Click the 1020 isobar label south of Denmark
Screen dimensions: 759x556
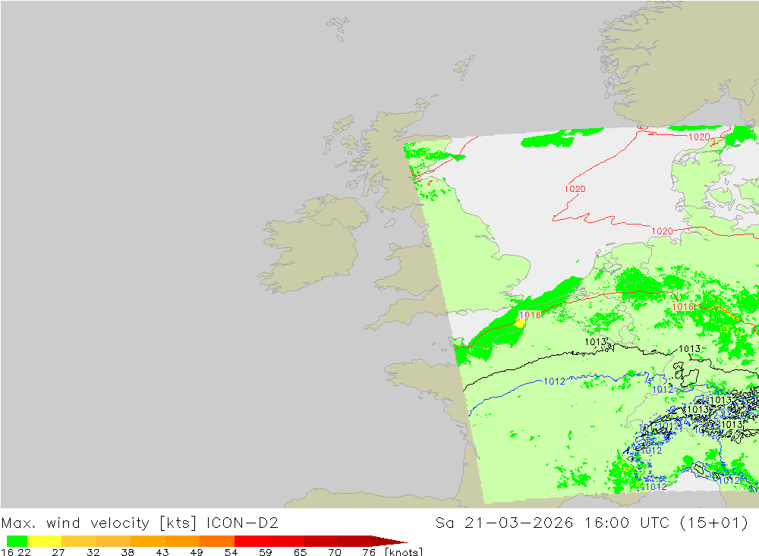click(662, 231)
